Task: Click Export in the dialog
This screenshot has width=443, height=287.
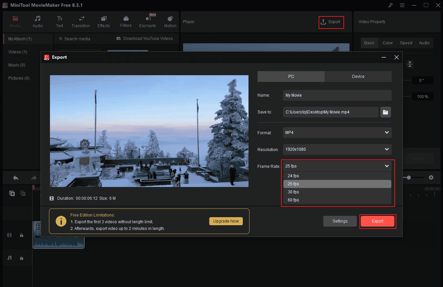Action: pos(378,221)
